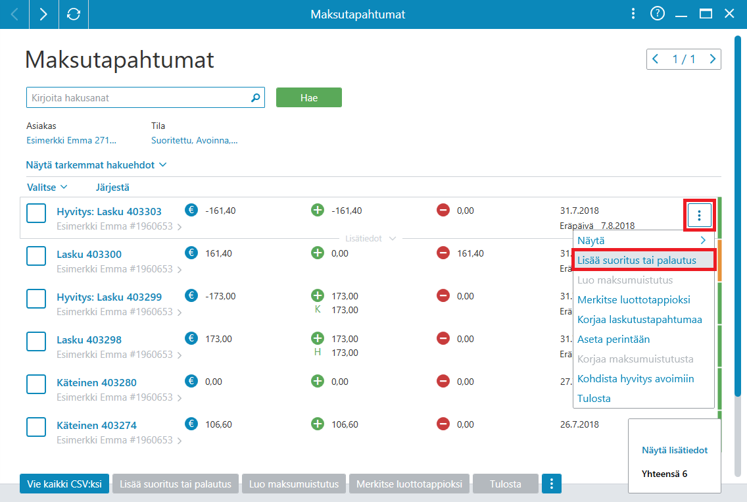Go to next page in 1 / 1 pager
This screenshot has width=747, height=502.
[x=712, y=59]
